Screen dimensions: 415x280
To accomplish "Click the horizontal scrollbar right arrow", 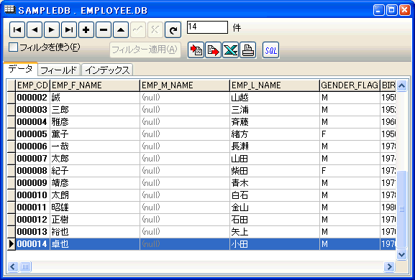I will [389, 266].
